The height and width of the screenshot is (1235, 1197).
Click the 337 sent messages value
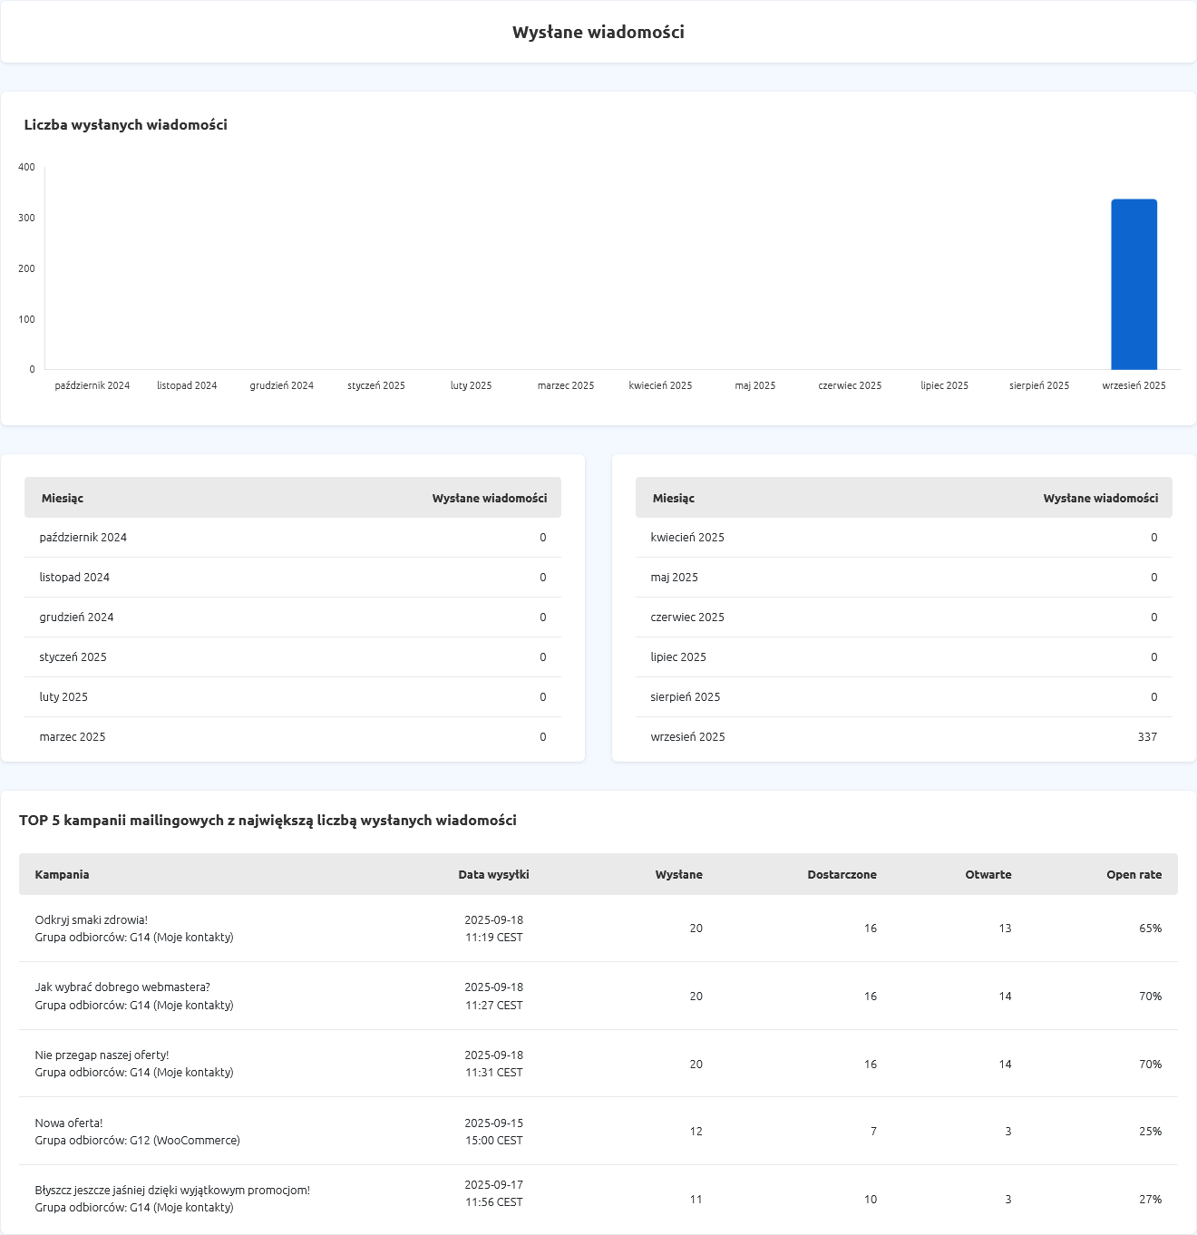(x=1147, y=737)
